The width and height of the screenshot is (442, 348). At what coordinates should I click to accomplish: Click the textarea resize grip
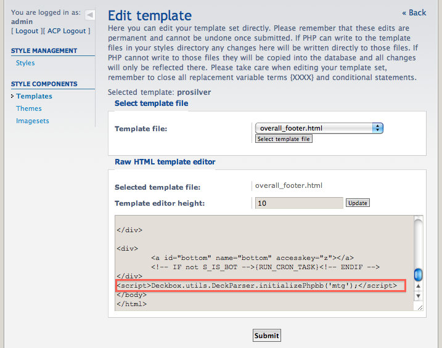coord(420,307)
